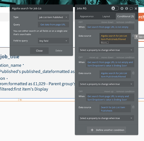
Task: Delete third condition's data source with trash icon
Action: [133, 107]
